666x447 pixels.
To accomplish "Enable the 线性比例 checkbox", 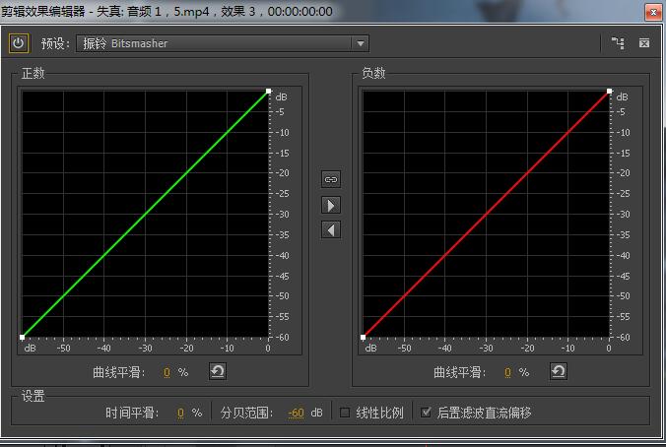I will (345, 413).
